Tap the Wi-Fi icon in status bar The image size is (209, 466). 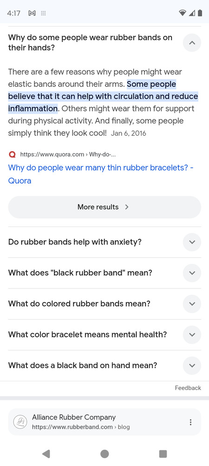point(183,13)
